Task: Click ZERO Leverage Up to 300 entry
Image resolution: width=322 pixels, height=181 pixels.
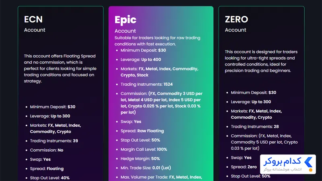Action: pyautogui.click(x=251, y=102)
